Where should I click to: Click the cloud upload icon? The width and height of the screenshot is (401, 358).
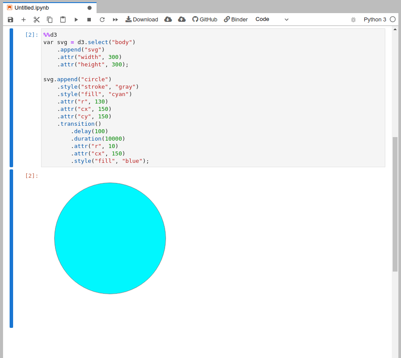[x=182, y=19]
